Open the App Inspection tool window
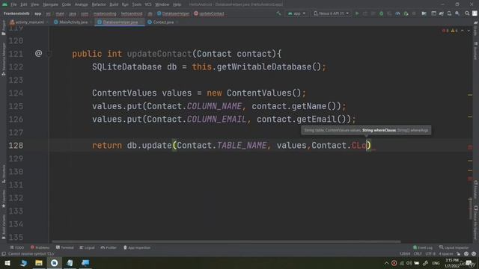479x269 pixels. 137,247
